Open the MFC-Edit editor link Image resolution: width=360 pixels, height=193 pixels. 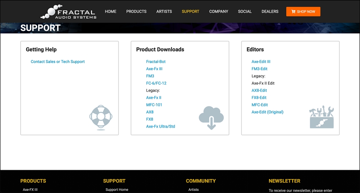coord(260,105)
